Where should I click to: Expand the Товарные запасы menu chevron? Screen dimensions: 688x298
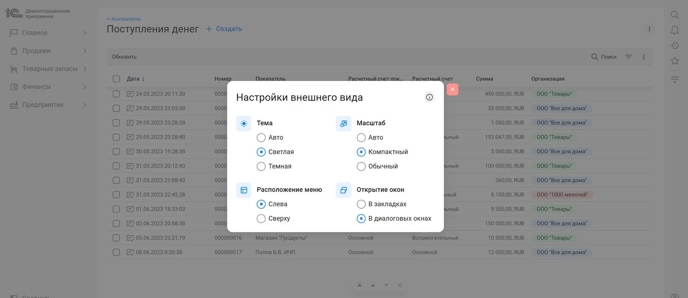click(x=85, y=69)
